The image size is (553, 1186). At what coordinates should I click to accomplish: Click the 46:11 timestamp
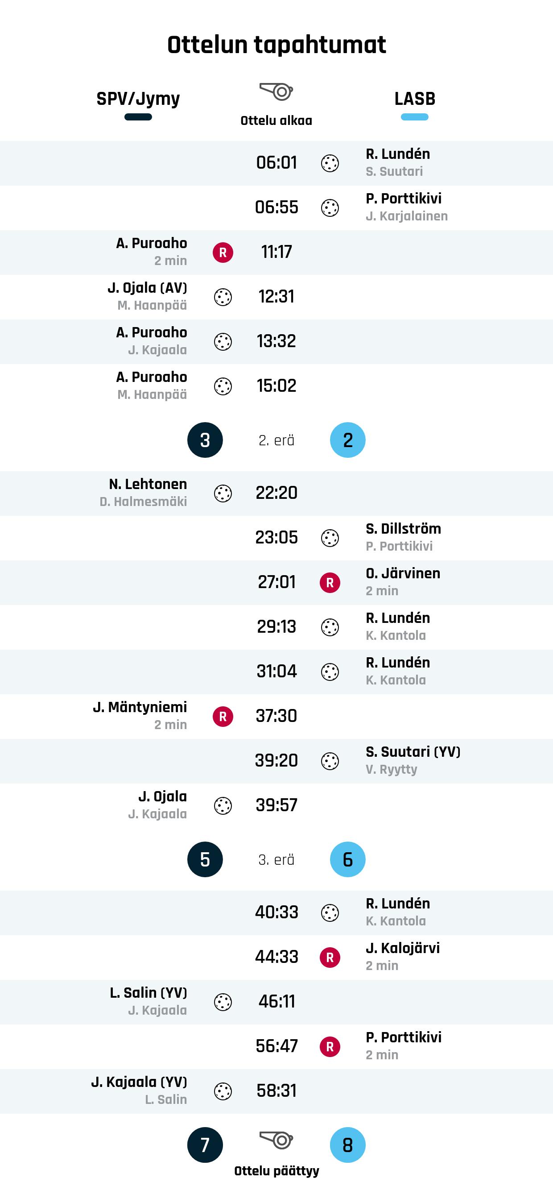coord(276,1001)
